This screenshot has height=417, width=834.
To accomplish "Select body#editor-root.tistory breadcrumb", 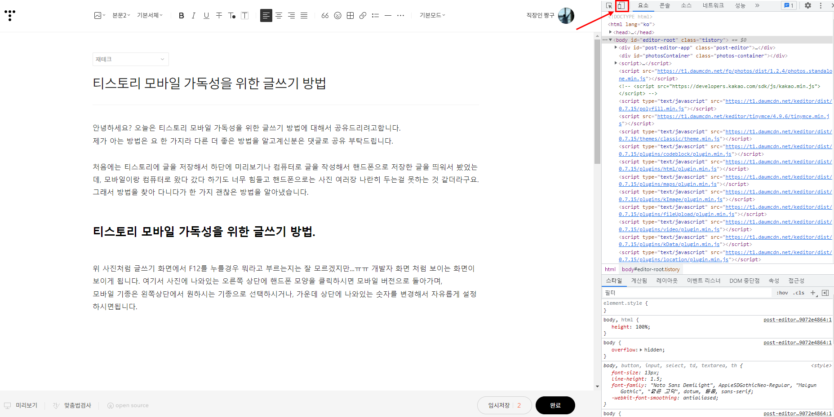I will 651,269.
